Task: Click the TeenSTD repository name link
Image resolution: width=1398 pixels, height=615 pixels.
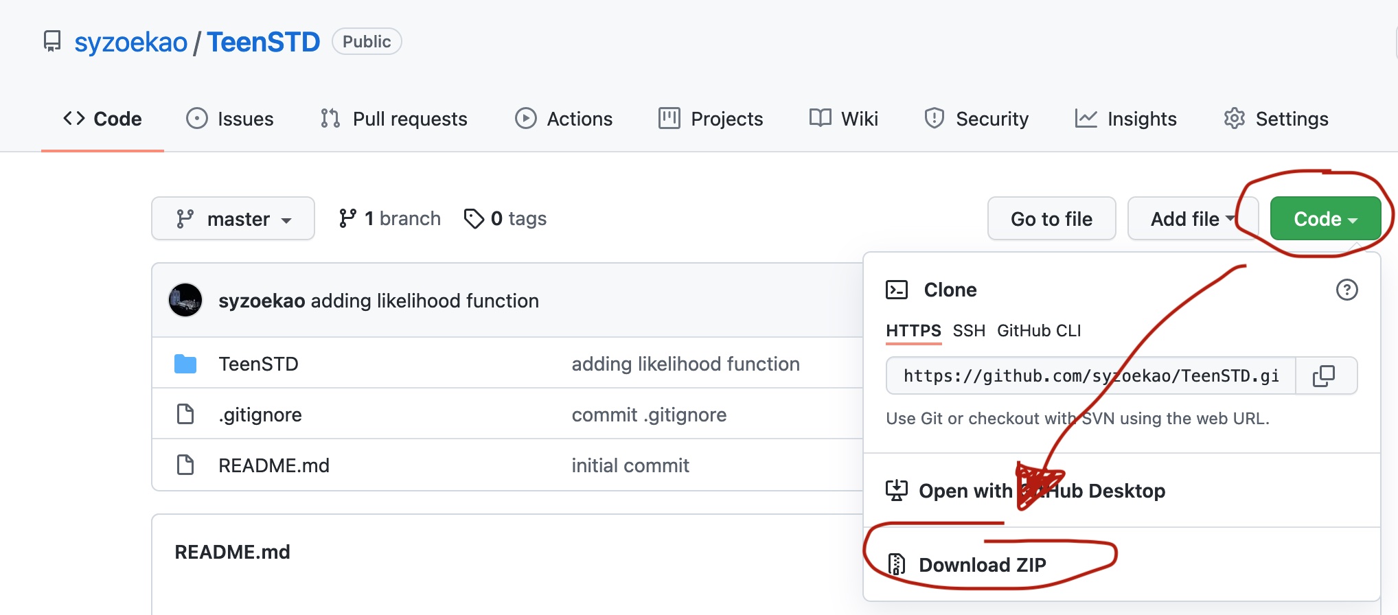Action: pyautogui.click(x=264, y=42)
